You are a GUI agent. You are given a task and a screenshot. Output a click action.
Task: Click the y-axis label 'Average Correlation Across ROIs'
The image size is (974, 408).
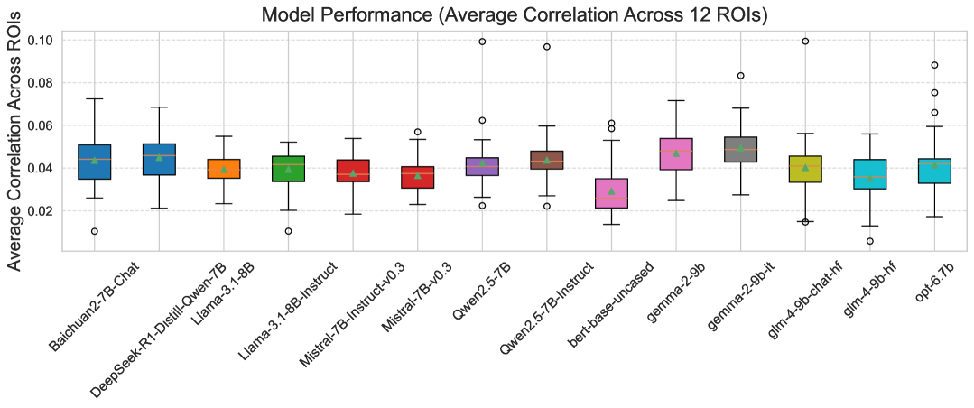(x=14, y=144)
